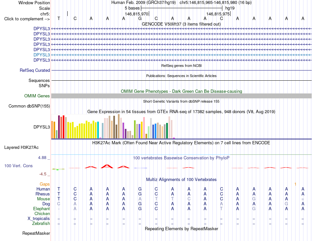
Task: Open the 'RefSeq genes from NCBI' track title
Action: coord(182,66)
